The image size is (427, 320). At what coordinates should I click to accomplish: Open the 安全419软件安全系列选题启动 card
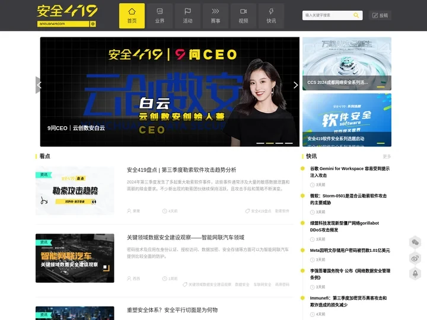[347, 120]
